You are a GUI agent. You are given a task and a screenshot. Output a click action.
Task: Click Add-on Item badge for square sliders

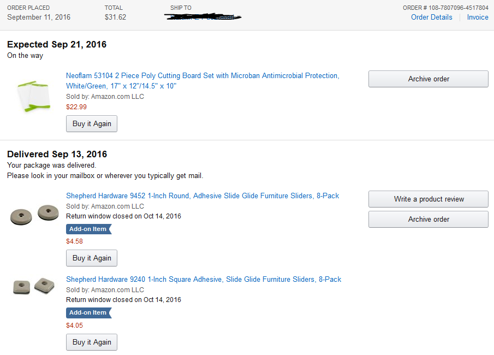click(x=88, y=313)
